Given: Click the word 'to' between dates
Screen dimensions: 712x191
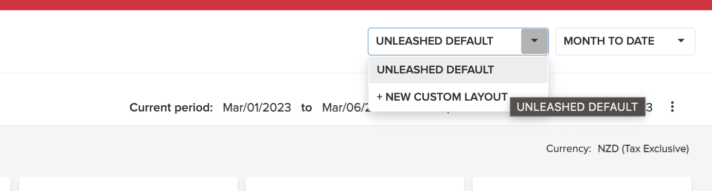Looking at the screenshot, I should (307, 108).
